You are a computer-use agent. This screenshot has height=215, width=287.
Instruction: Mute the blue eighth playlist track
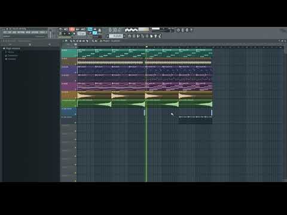(75, 114)
